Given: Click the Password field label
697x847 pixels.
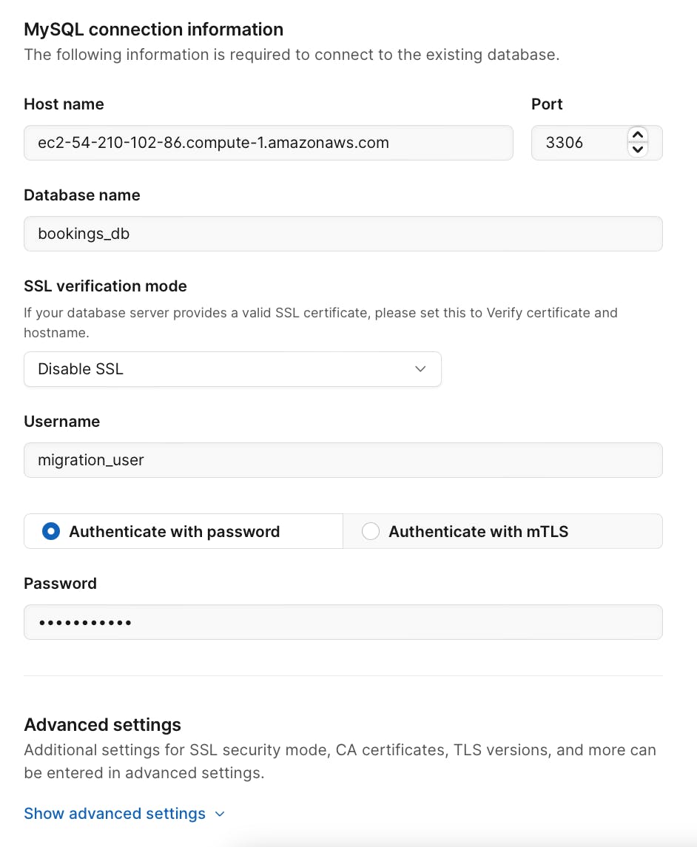Looking at the screenshot, I should (x=60, y=584).
